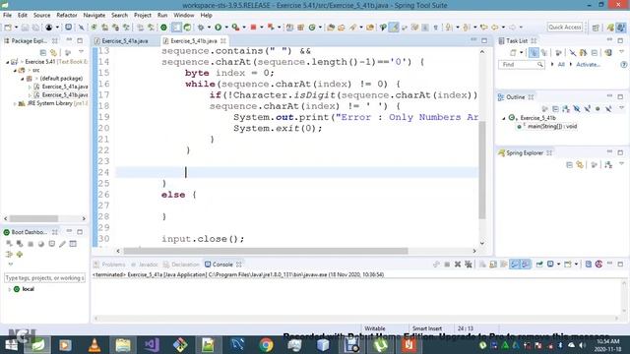Click Pin Console icon
The width and height of the screenshot is (630, 354).
tap(539, 265)
